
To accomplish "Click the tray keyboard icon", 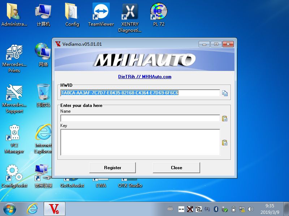I will coord(170,209).
